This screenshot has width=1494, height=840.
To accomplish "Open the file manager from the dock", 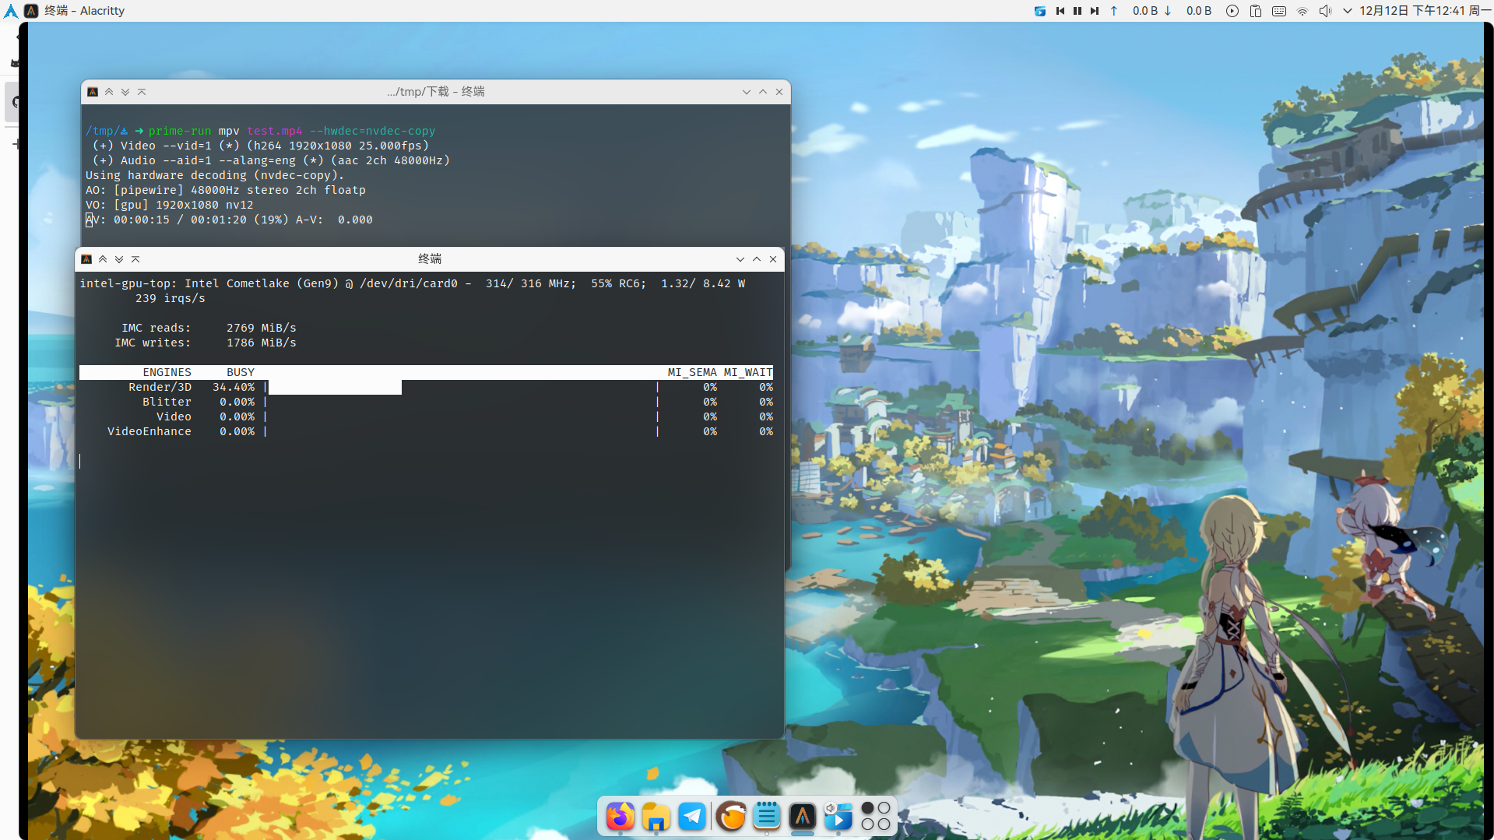I will pyautogui.click(x=656, y=816).
